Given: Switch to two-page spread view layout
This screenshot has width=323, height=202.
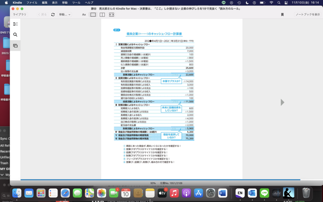Looking at the screenshot, I should [x=102, y=15].
